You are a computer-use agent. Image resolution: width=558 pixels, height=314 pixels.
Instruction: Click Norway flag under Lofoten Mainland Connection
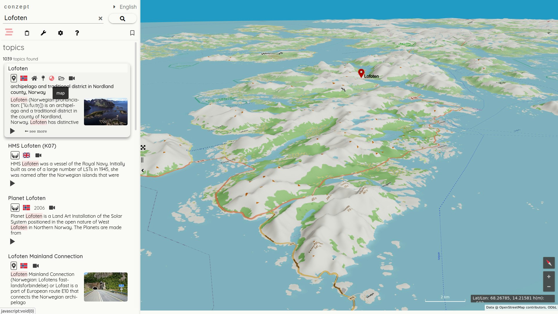[x=24, y=266]
